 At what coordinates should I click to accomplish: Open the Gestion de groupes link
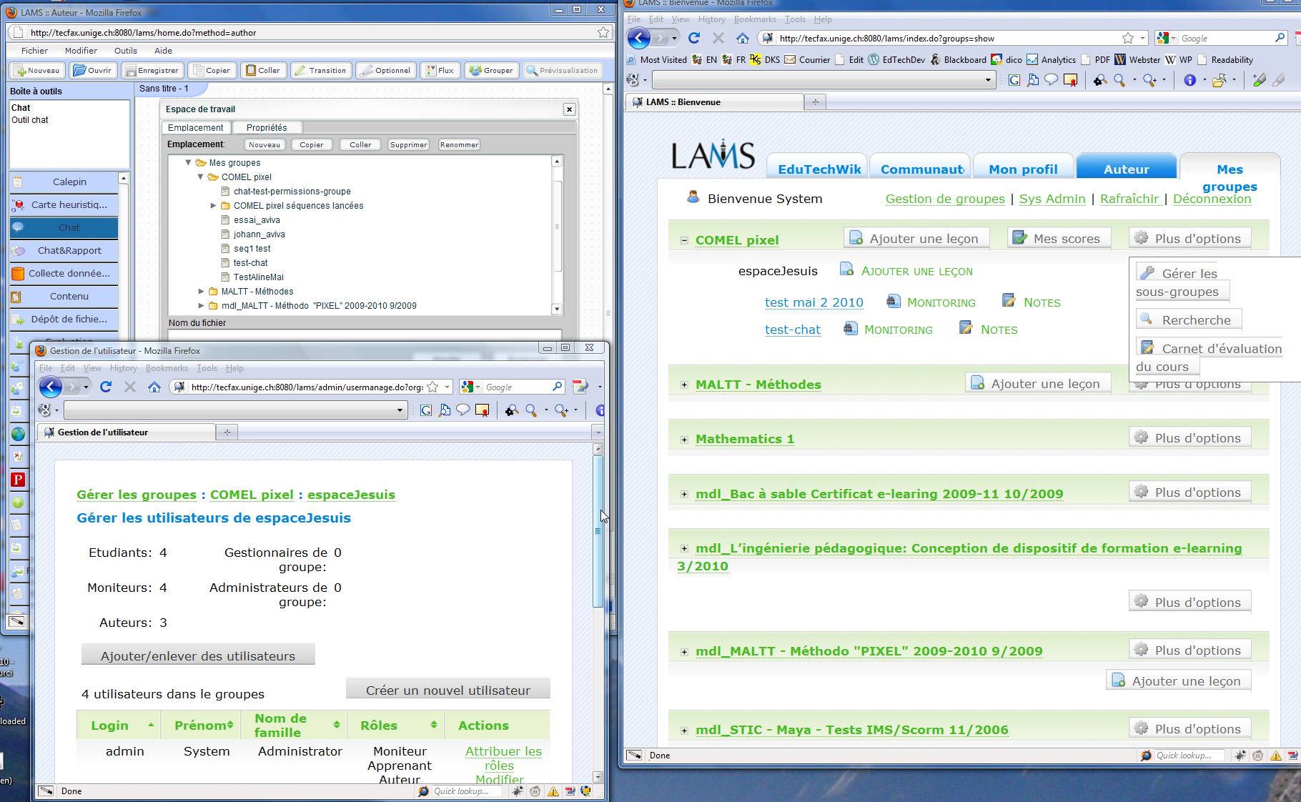pyautogui.click(x=944, y=199)
